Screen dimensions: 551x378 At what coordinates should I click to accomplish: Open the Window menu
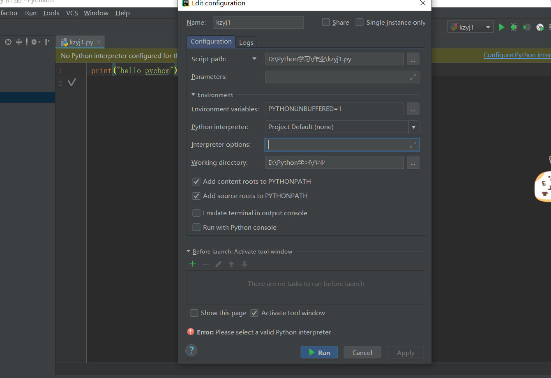pos(96,13)
